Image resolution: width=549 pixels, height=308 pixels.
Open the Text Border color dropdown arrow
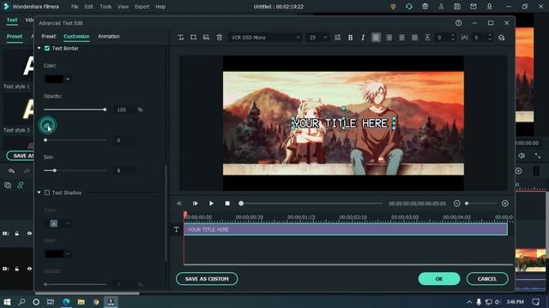(68, 80)
